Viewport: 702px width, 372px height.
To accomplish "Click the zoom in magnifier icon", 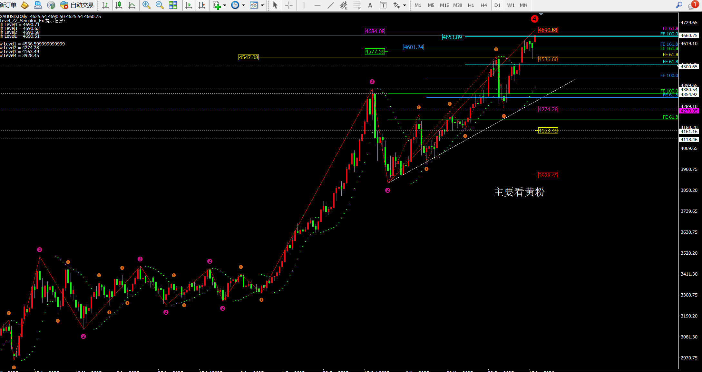I will click(146, 5).
